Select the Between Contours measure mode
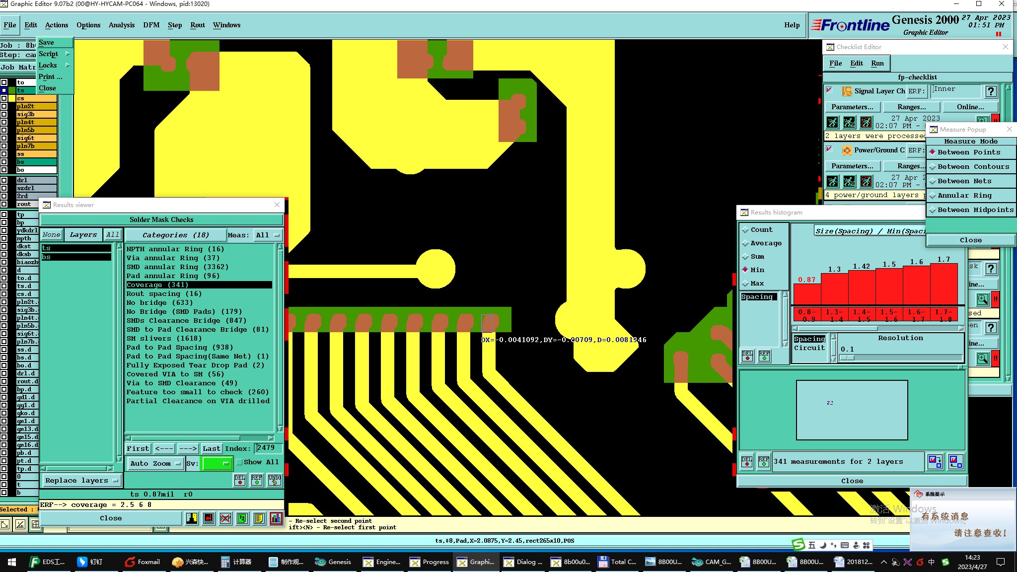 tap(972, 167)
